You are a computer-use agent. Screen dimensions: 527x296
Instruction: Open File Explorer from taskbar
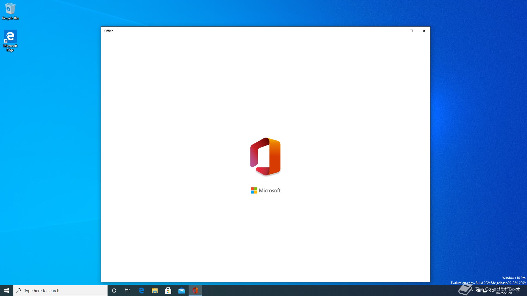155,291
